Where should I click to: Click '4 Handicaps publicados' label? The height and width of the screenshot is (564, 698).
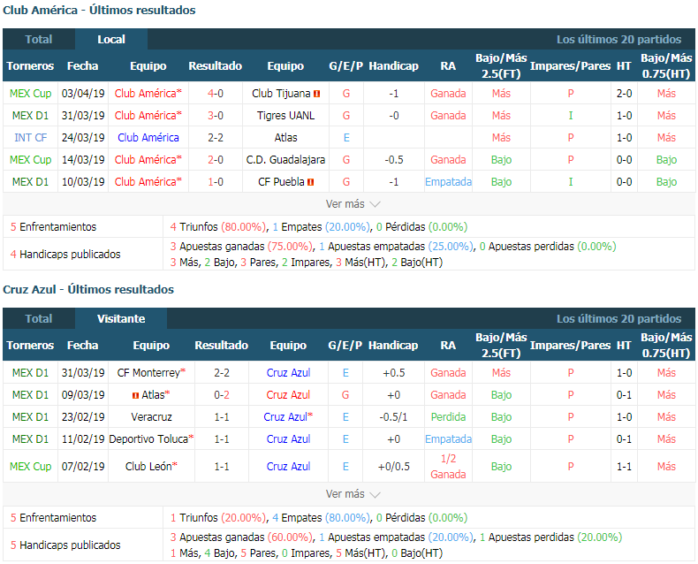pos(65,255)
